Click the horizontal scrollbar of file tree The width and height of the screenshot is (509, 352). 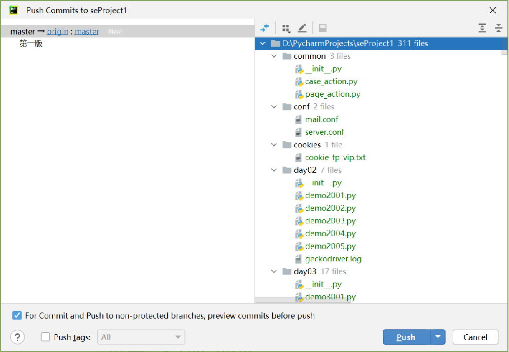(x=303, y=300)
